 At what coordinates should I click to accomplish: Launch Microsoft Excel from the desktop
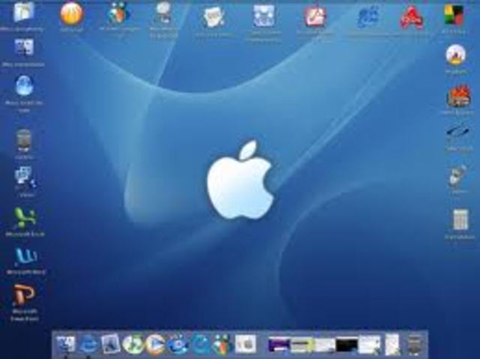[x=25, y=218]
